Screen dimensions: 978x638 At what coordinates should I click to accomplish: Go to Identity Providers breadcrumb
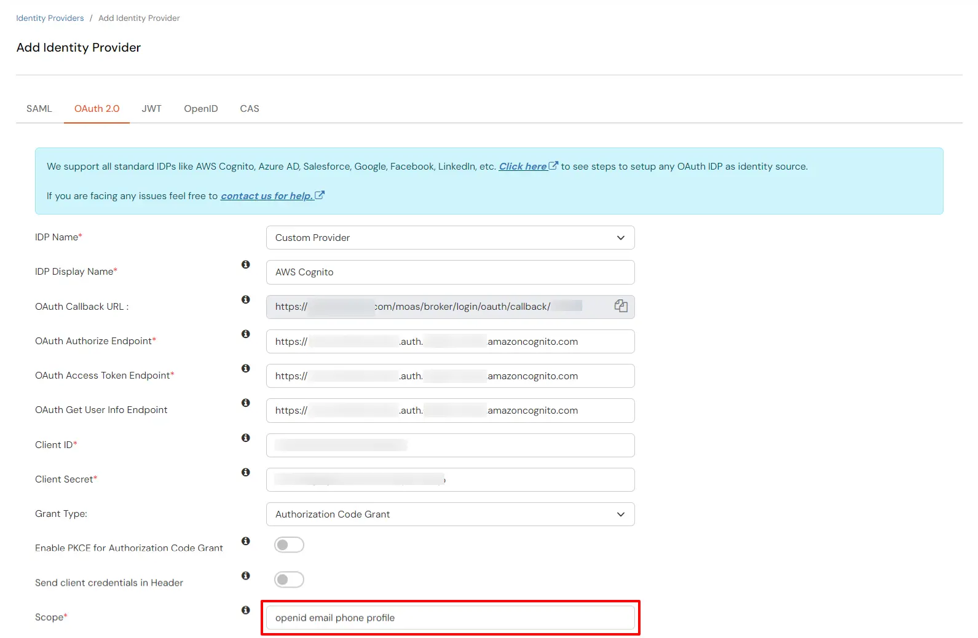[50, 18]
